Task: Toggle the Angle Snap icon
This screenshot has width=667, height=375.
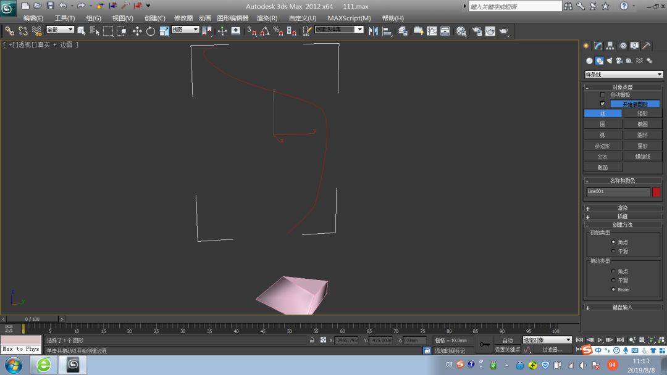Action: (x=264, y=31)
